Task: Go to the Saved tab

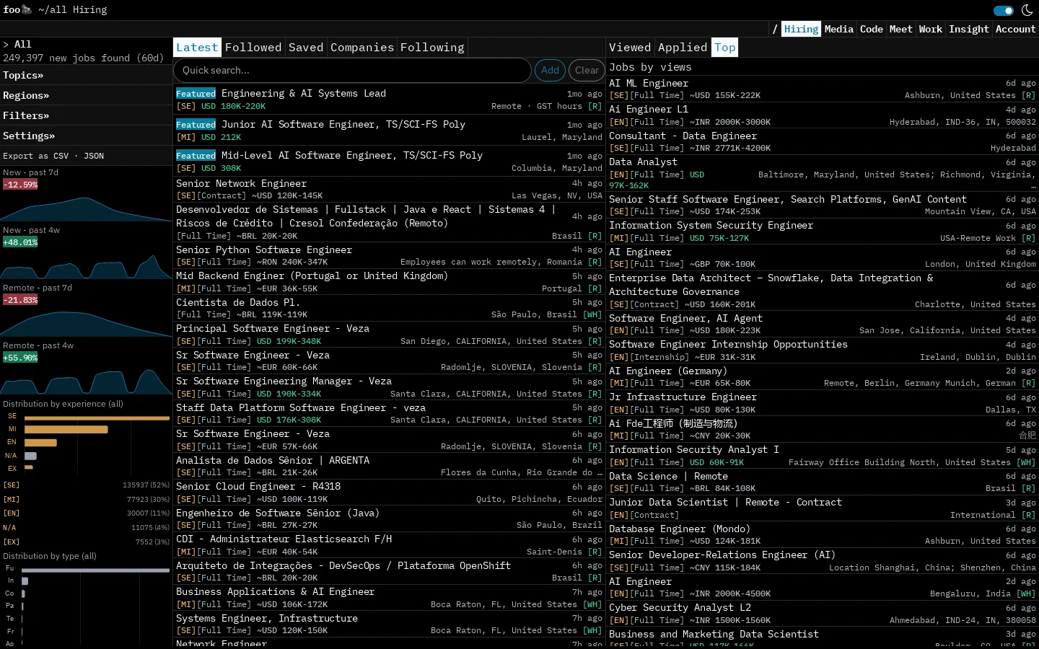Action: click(306, 48)
